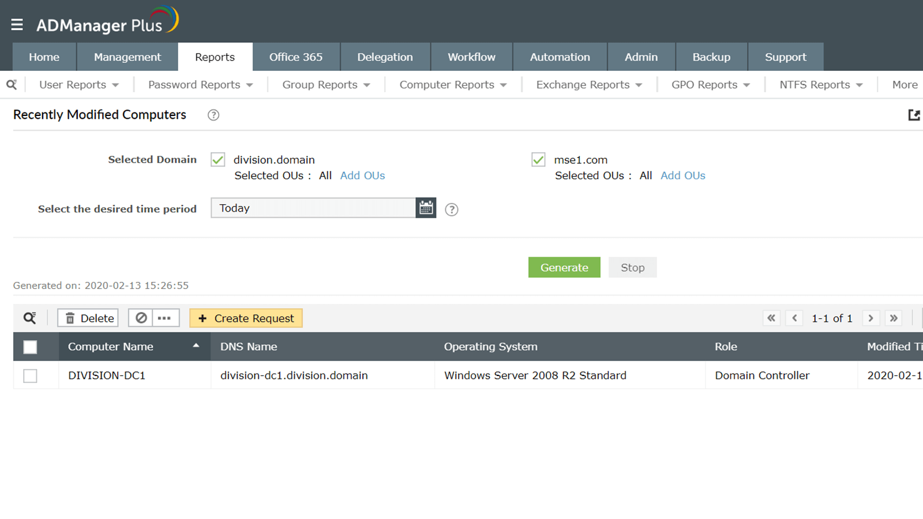923x519 pixels.
Task: Open the more actions ellipsis menu
Action: [165, 318]
